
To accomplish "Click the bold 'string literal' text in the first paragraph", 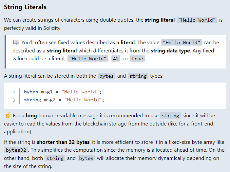I will (160, 20).
